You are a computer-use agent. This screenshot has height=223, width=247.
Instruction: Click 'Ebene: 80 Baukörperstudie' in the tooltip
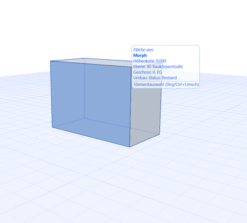[x=158, y=67]
